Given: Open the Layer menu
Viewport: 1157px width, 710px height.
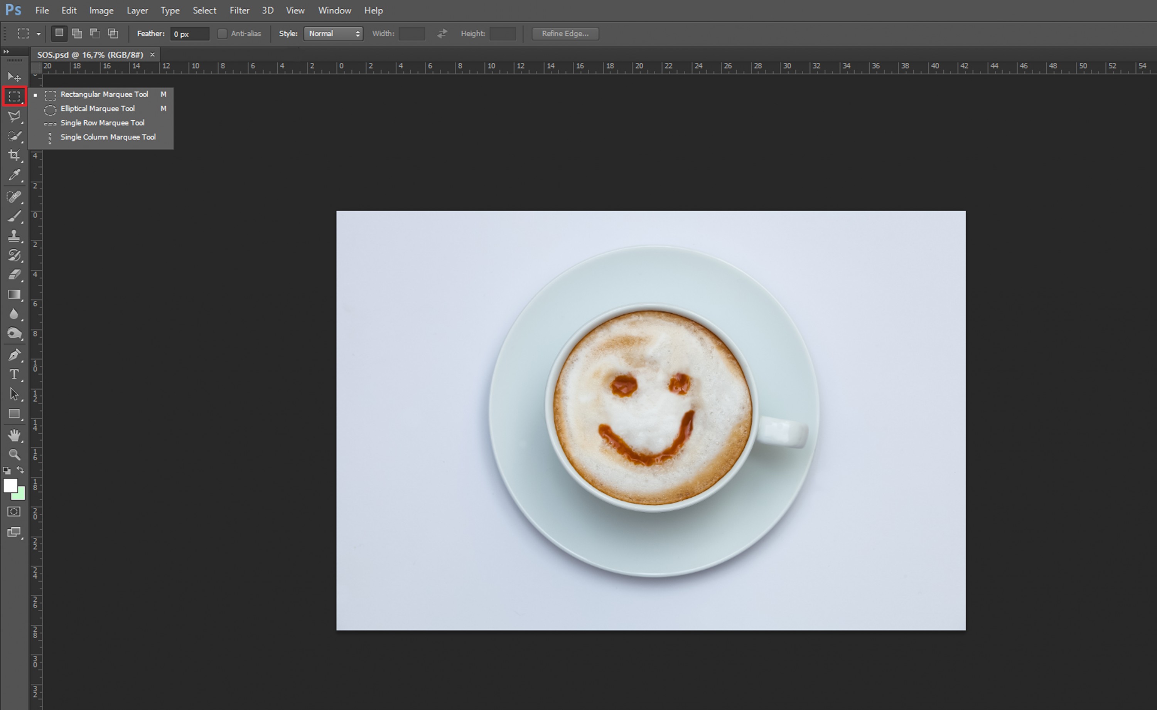Looking at the screenshot, I should [137, 10].
